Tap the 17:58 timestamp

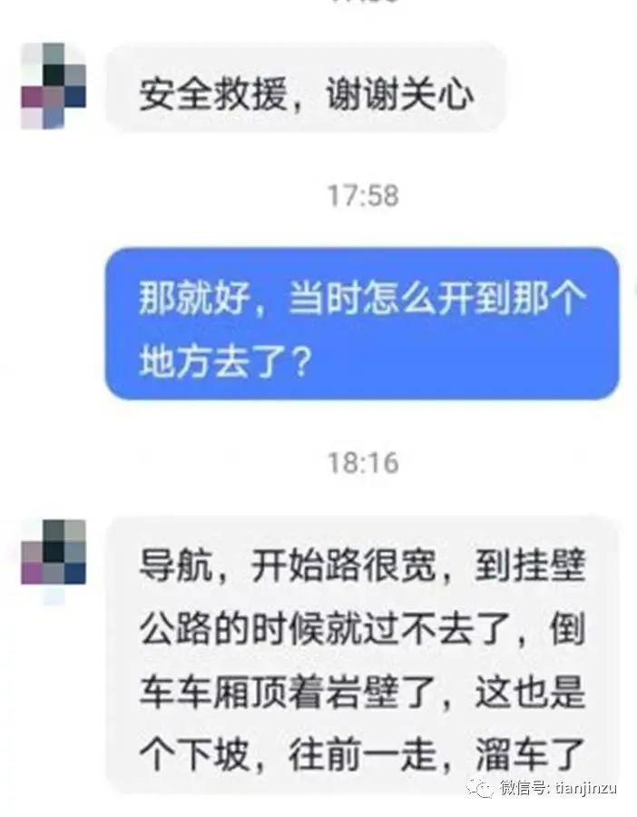363,196
